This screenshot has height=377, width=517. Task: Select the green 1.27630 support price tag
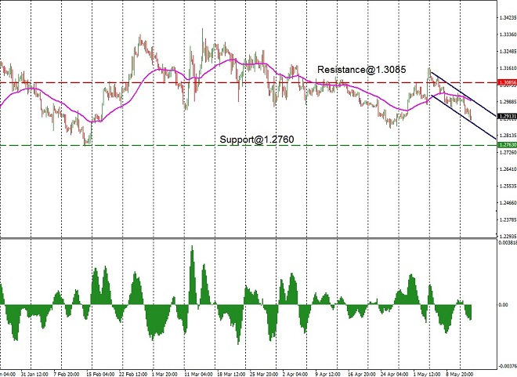[x=507, y=145]
